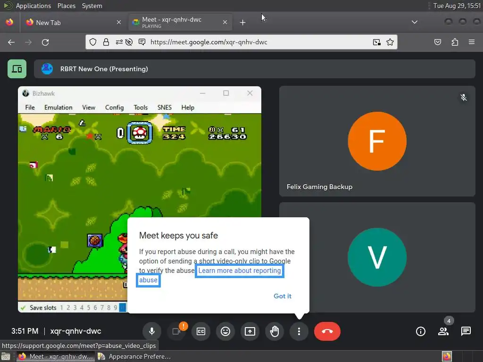Expand the list all tabs chevron
The image size is (483, 362).
(415, 22)
